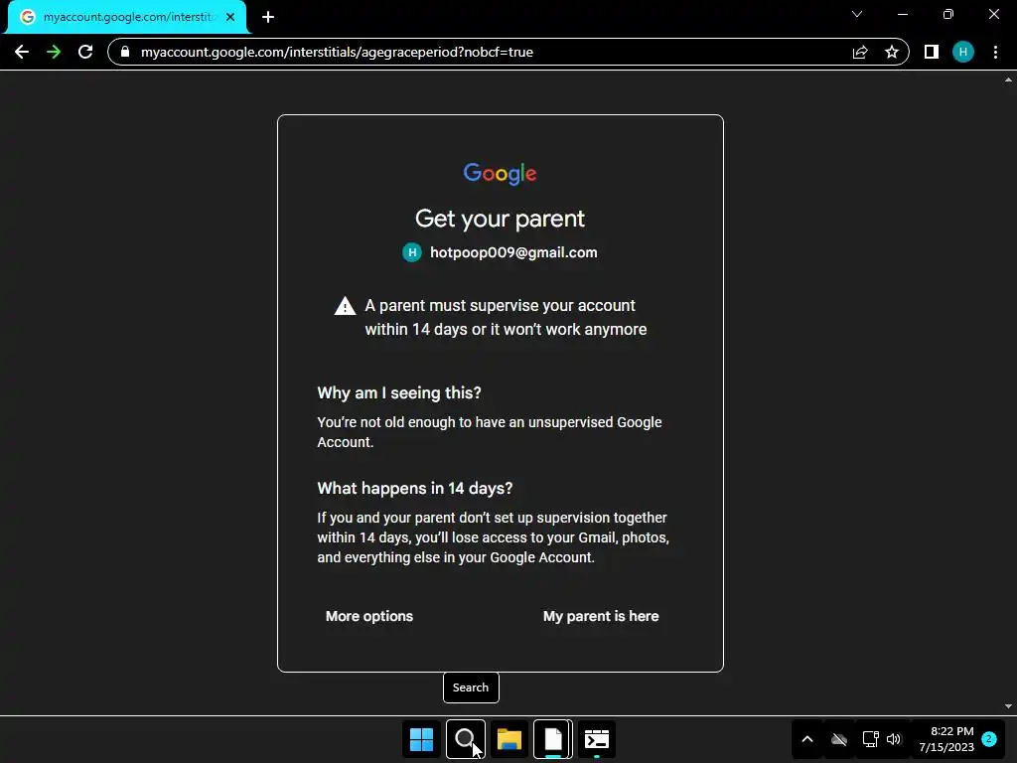Open File Explorer from taskbar

pyautogui.click(x=509, y=739)
